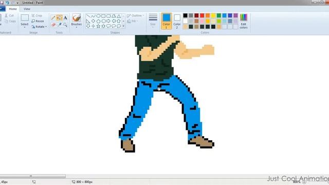329x185 pixels.
Task: Open the Rotate dropdown
Action: coord(39,27)
